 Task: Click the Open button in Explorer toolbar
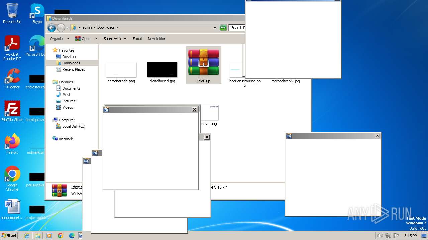(83, 39)
